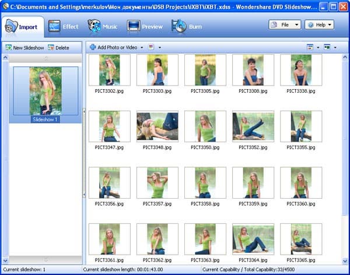Click the slideshow list scroll down arrow
Viewport: 350px width, 275px height.
(5, 260)
